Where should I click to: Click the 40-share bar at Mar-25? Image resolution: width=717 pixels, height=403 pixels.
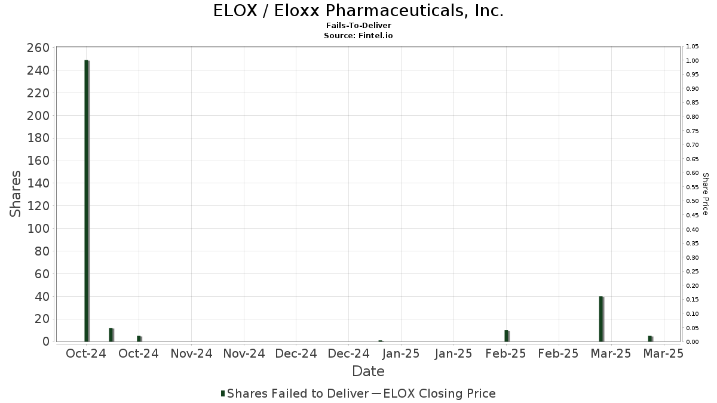point(602,319)
